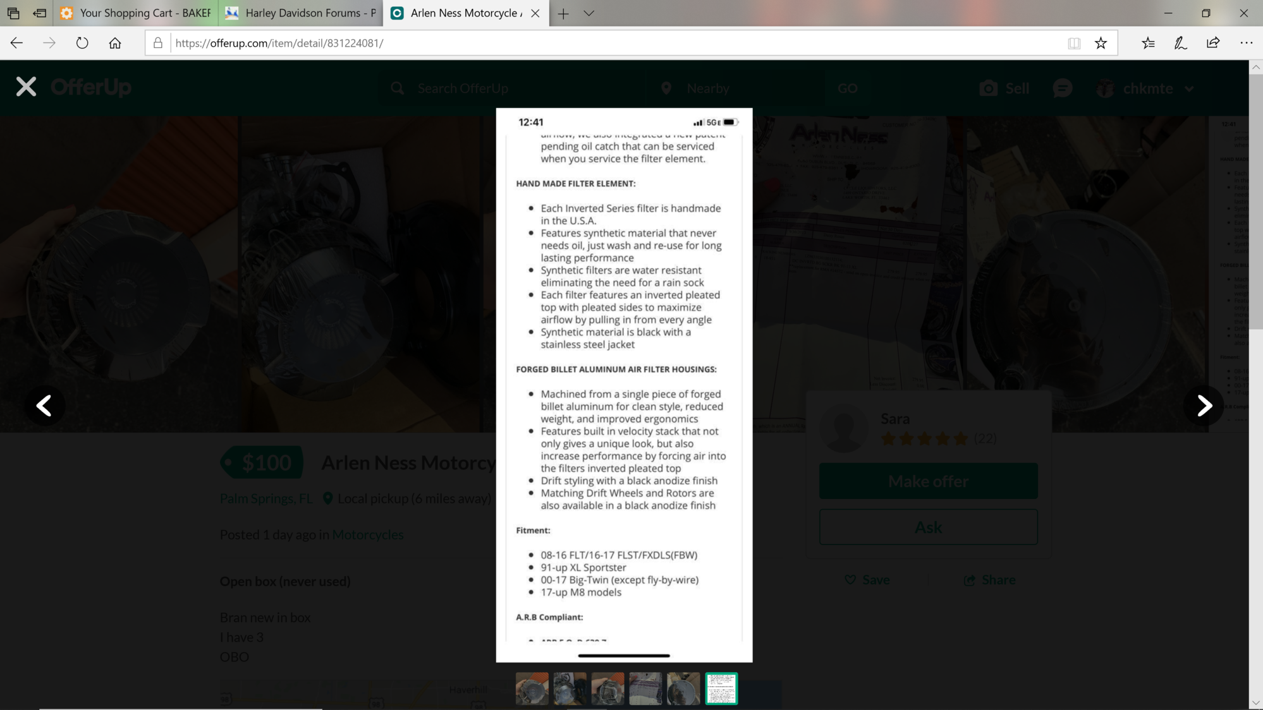This screenshot has height=710, width=1263.
Task: Go to previous photo with left arrow
Action: click(x=44, y=406)
